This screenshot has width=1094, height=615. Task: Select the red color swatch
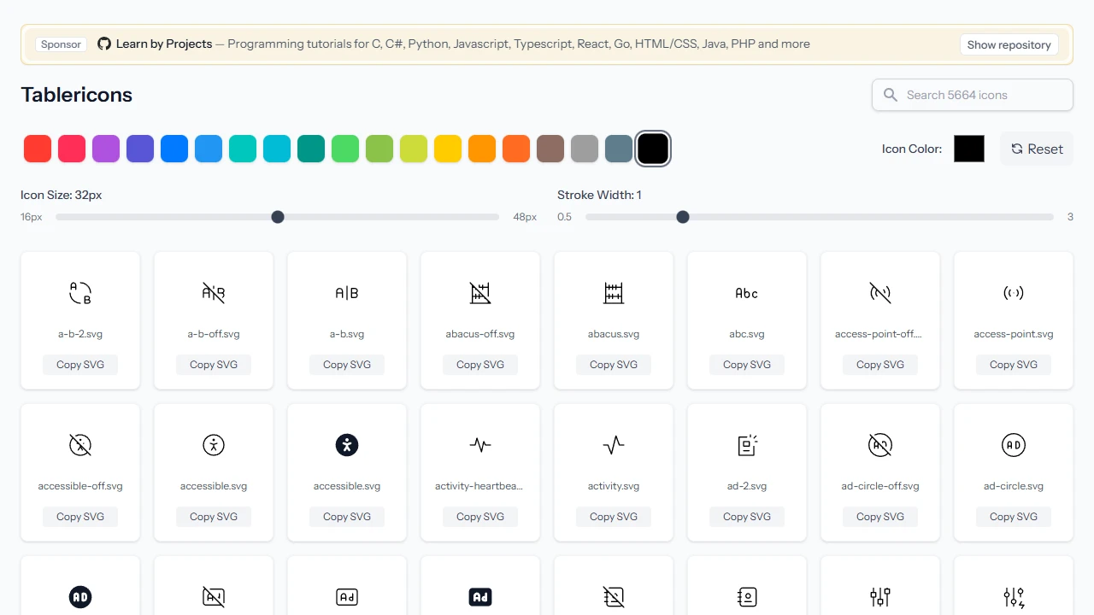coord(37,148)
